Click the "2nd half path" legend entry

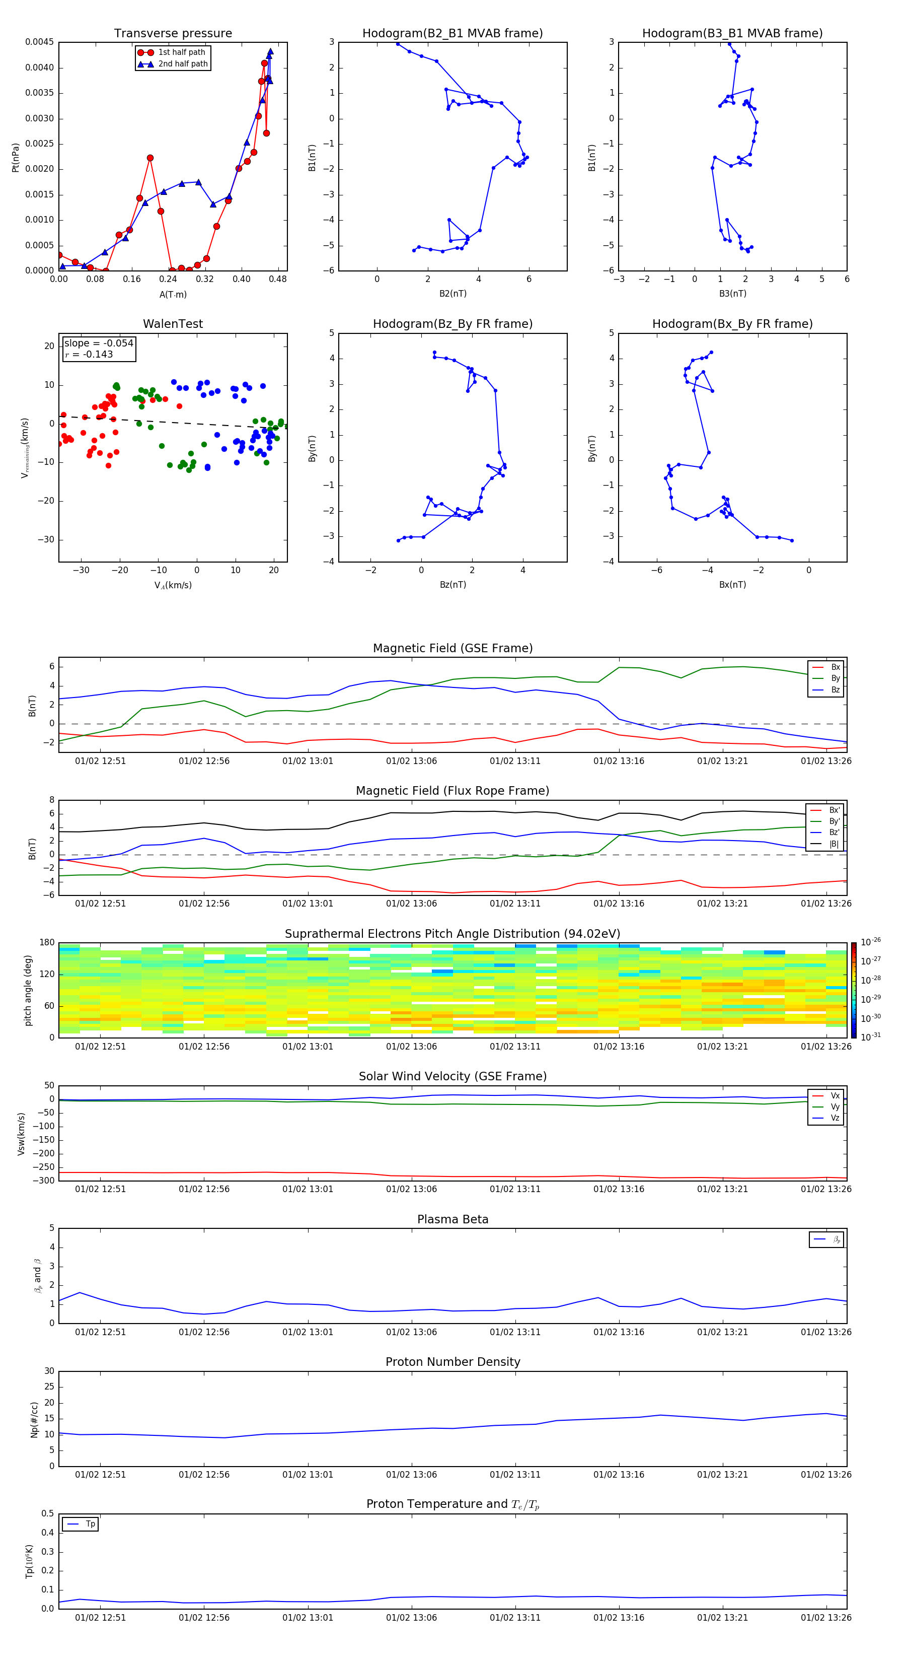tap(172, 64)
